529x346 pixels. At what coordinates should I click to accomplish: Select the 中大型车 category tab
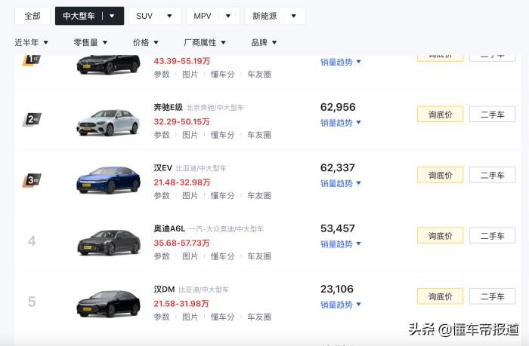[x=89, y=16]
